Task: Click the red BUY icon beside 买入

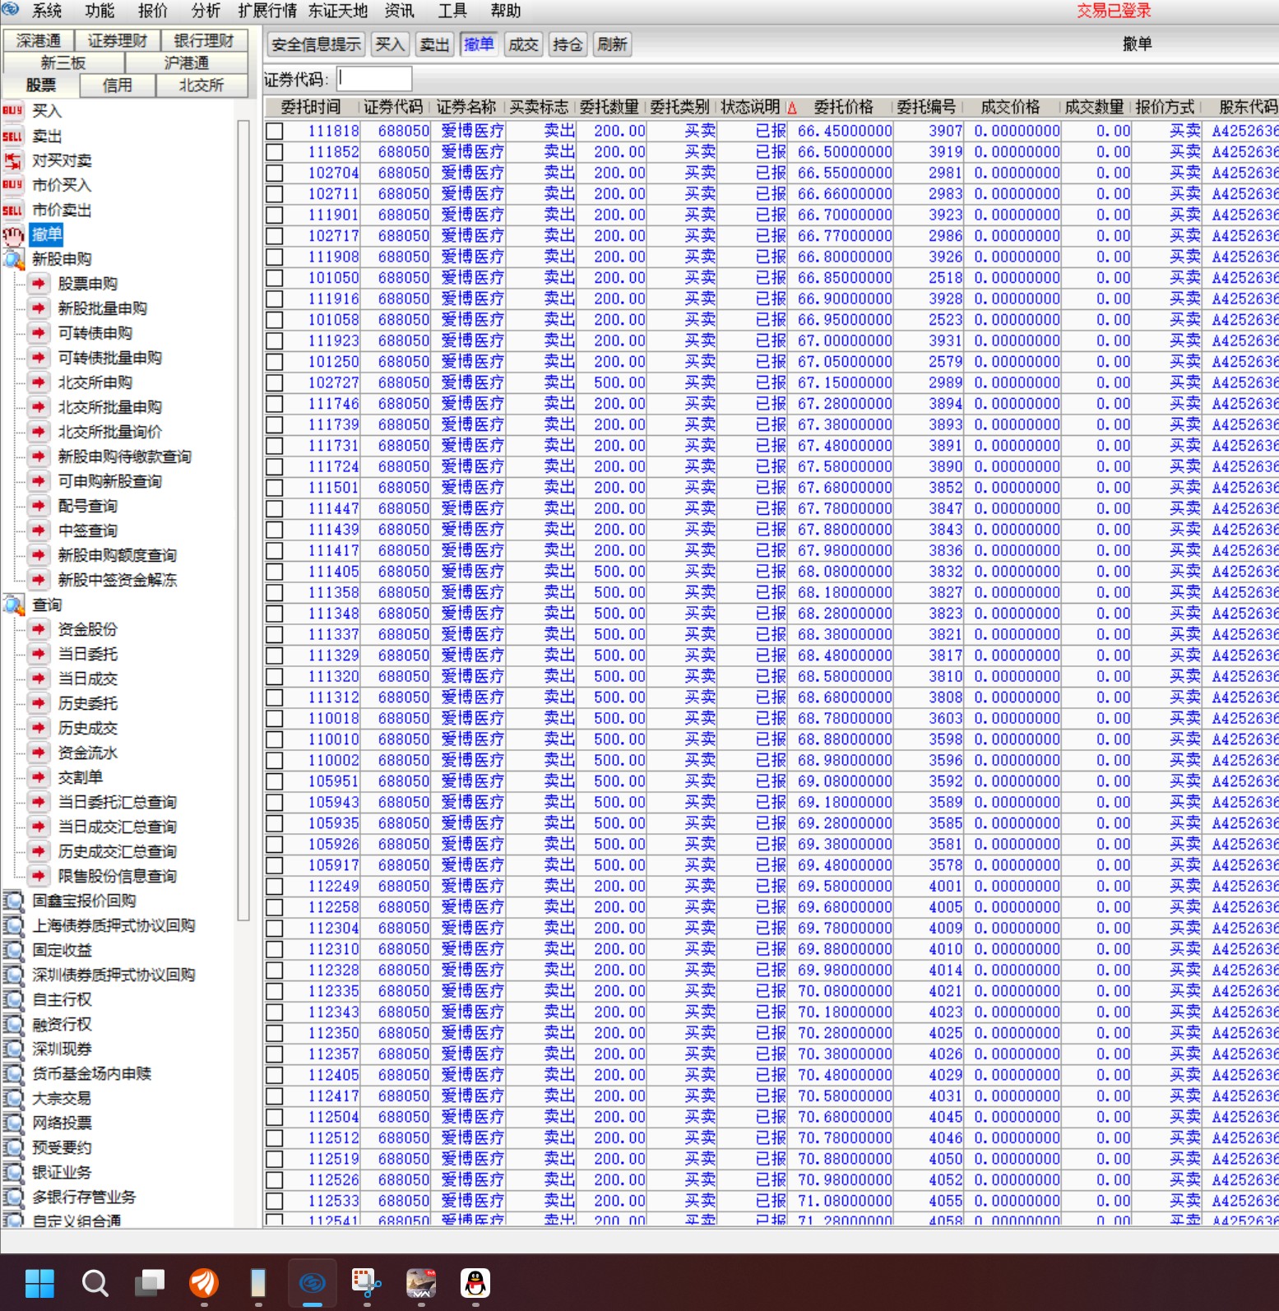Action: (x=12, y=111)
